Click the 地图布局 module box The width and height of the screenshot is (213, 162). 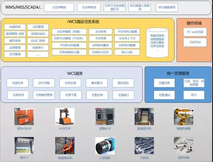[x=15, y=27]
